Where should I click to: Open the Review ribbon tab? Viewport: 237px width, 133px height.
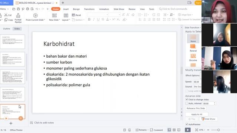coord(132,9)
